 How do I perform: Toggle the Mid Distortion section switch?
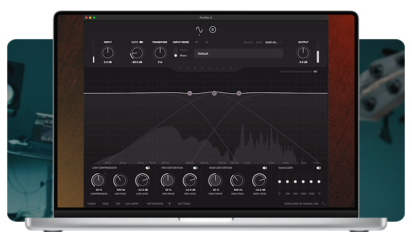[x=195, y=168]
